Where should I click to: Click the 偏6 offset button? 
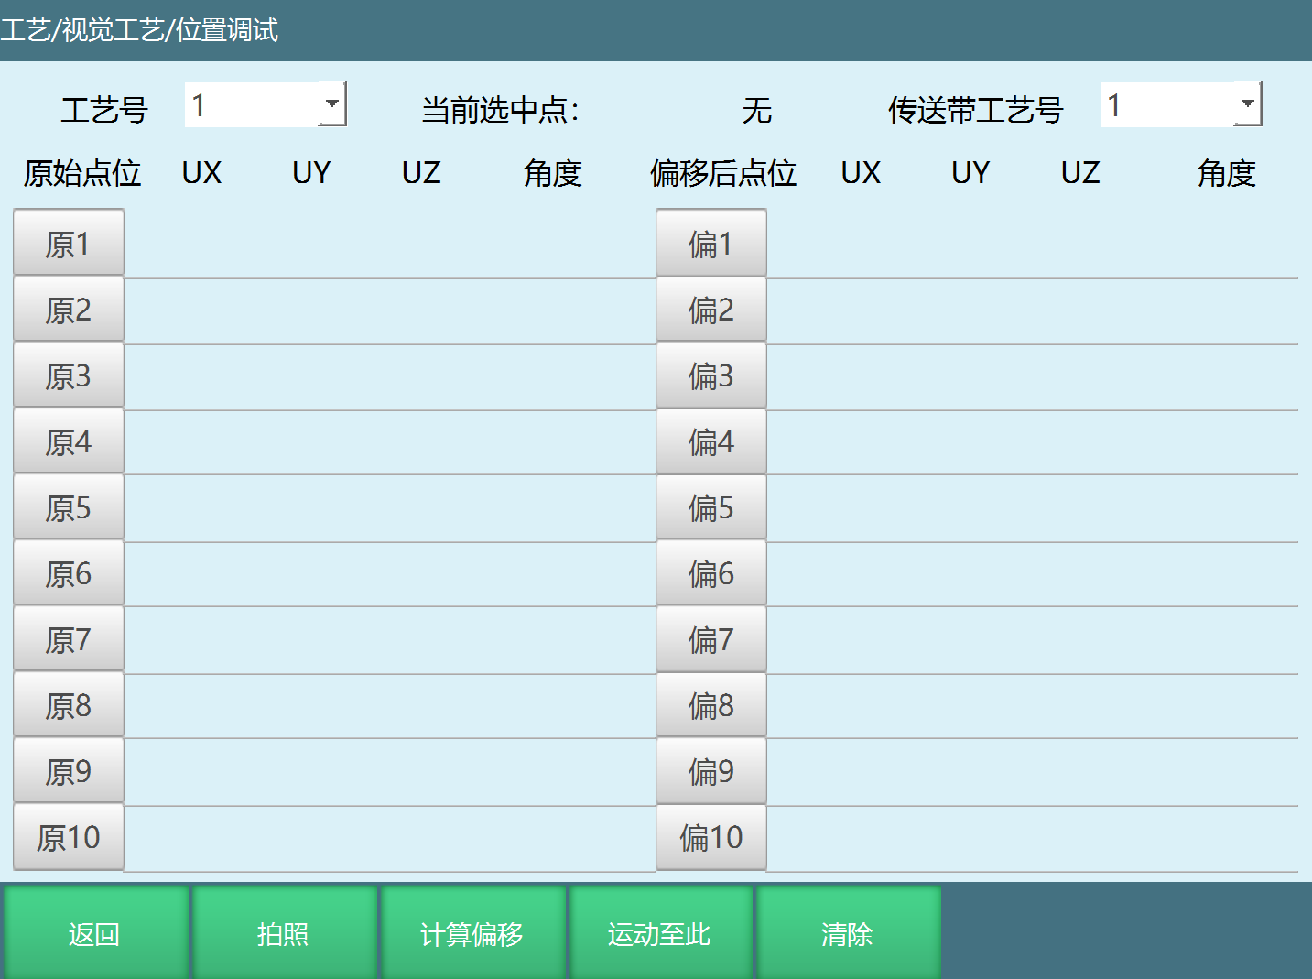[710, 573]
